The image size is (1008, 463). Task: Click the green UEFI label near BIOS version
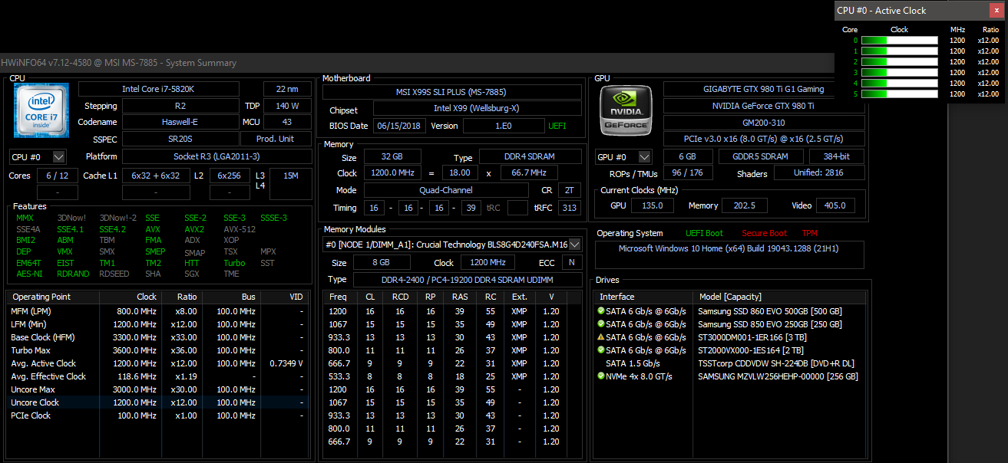point(557,126)
